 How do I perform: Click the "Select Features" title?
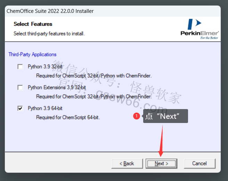point(33,24)
